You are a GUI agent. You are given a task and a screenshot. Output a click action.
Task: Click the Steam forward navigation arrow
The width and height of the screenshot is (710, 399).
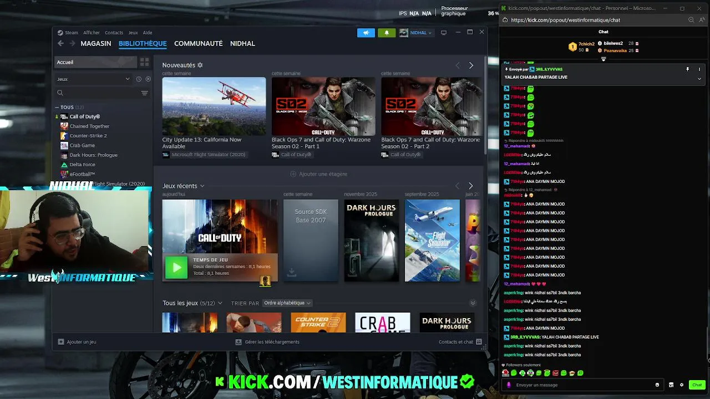point(72,43)
